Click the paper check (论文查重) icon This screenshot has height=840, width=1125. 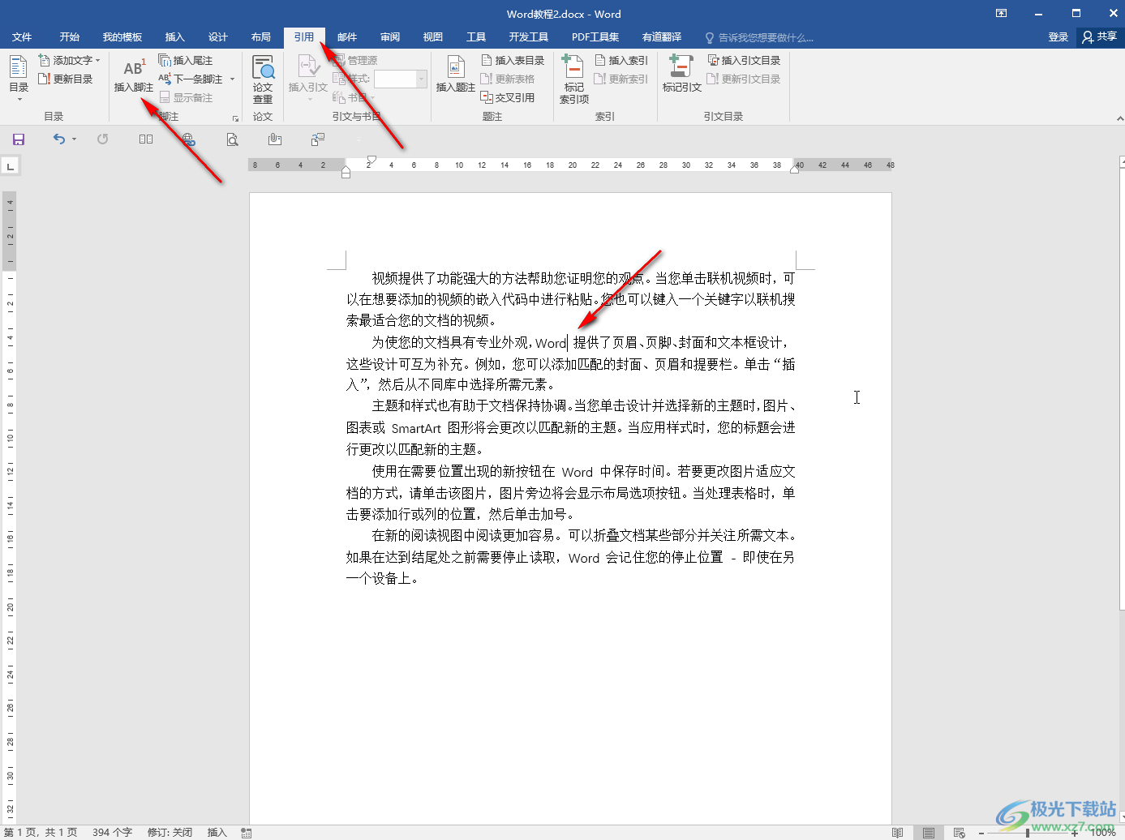[x=263, y=79]
